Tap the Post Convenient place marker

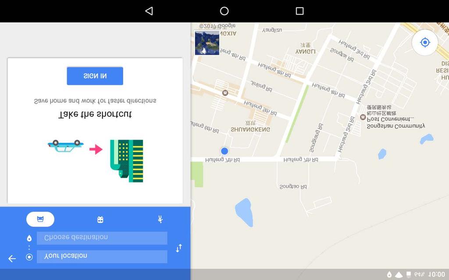pyautogui.click(x=363, y=117)
